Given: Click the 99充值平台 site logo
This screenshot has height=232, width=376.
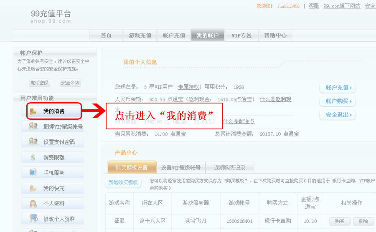Looking at the screenshot, I should (x=51, y=16).
